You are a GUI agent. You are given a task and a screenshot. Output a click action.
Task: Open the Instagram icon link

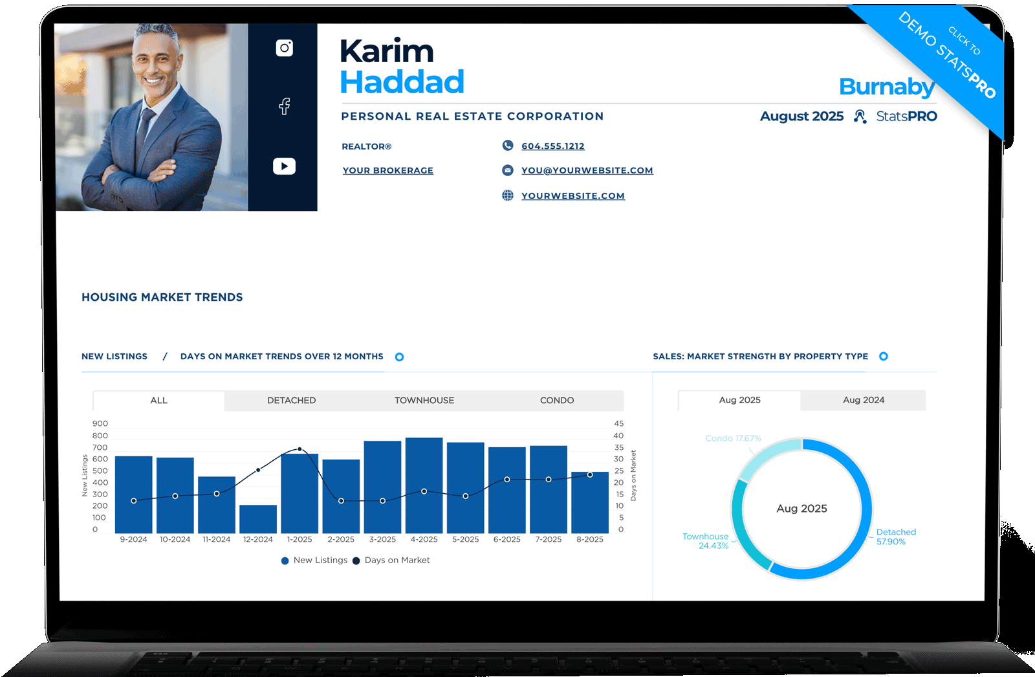coord(284,48)
